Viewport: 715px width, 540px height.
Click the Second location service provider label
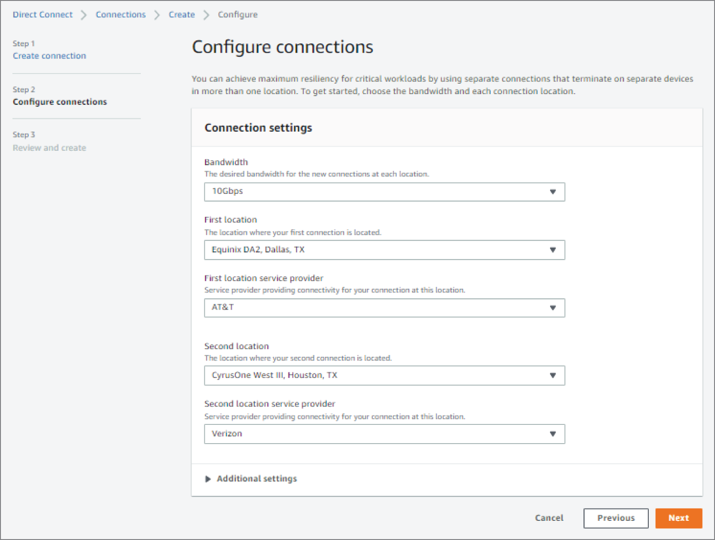pos(270,404)
